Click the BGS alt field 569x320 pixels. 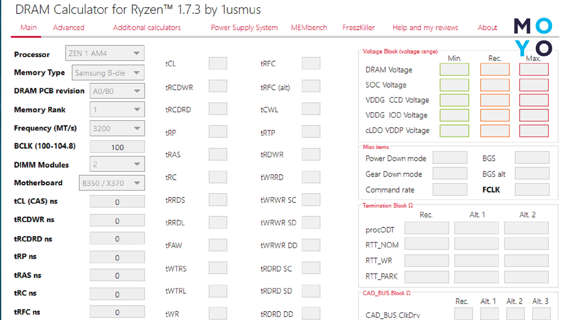tap(532, 173)
